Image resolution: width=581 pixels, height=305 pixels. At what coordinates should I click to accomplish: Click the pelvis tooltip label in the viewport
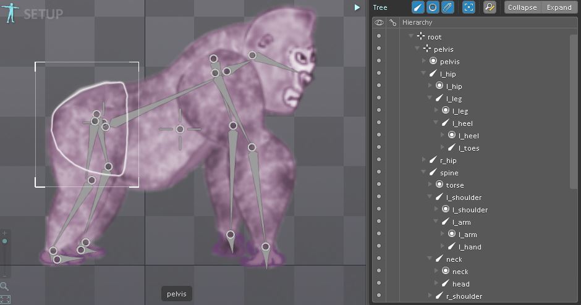pyautogui.click(x=176, y=294)
